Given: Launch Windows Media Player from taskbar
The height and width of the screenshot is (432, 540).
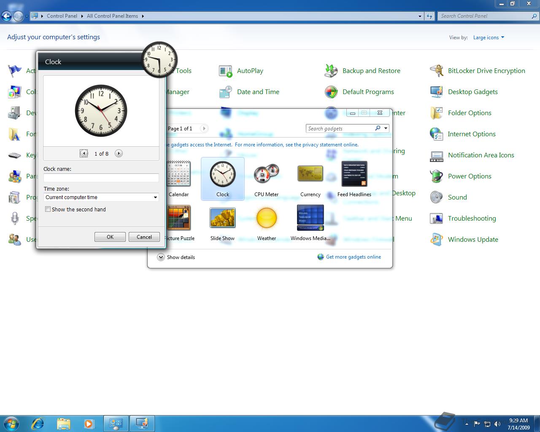Looking at the screenshot, I should [89, 424].
